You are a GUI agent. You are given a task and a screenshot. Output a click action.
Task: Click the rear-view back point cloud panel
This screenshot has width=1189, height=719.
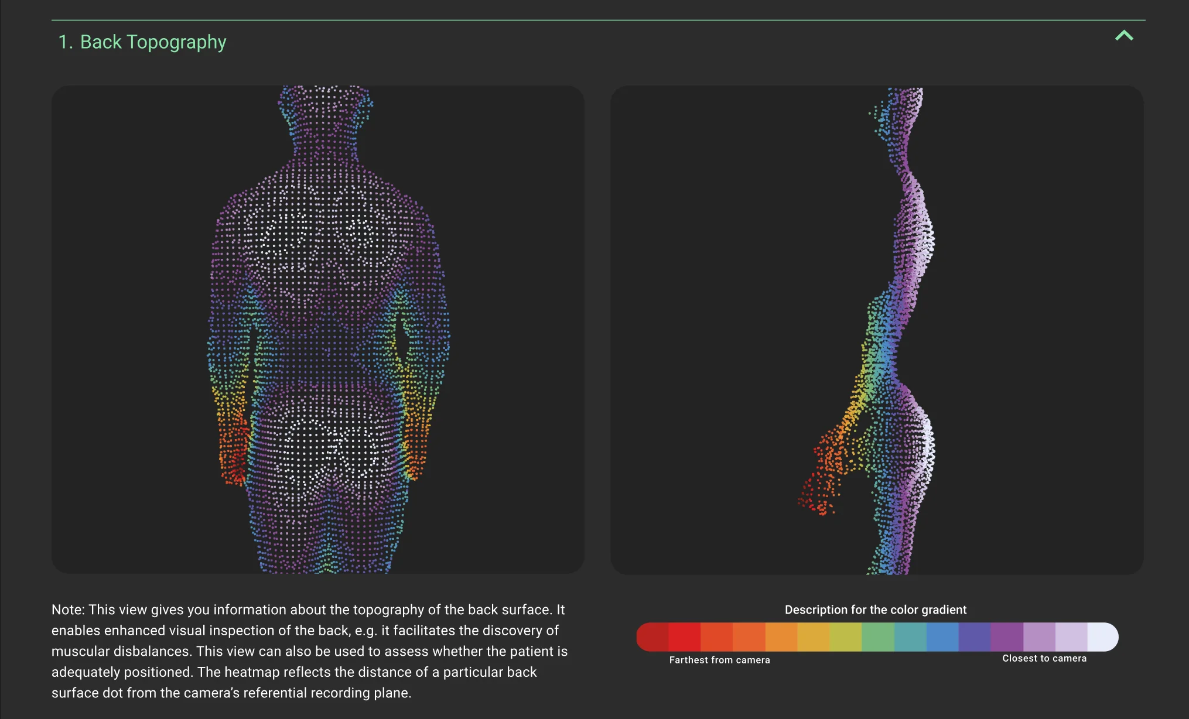coord(317,329)
